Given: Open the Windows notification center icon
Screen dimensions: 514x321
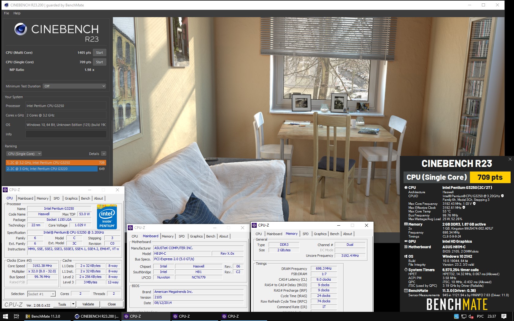Looking at the screenshot, I should 504,316.
